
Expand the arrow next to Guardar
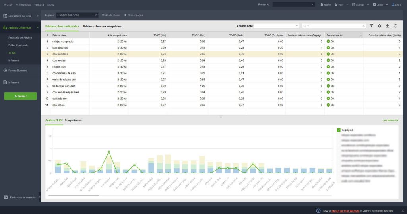click(x=368, y=5)
